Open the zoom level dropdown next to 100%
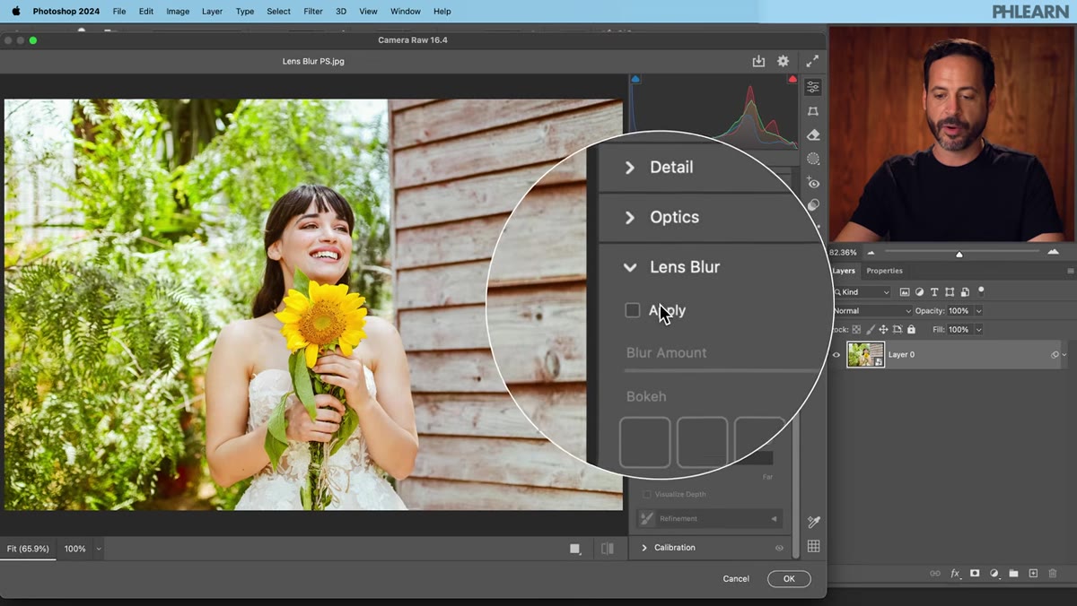The image size is (1077, 606). click(x=99, y=549)
